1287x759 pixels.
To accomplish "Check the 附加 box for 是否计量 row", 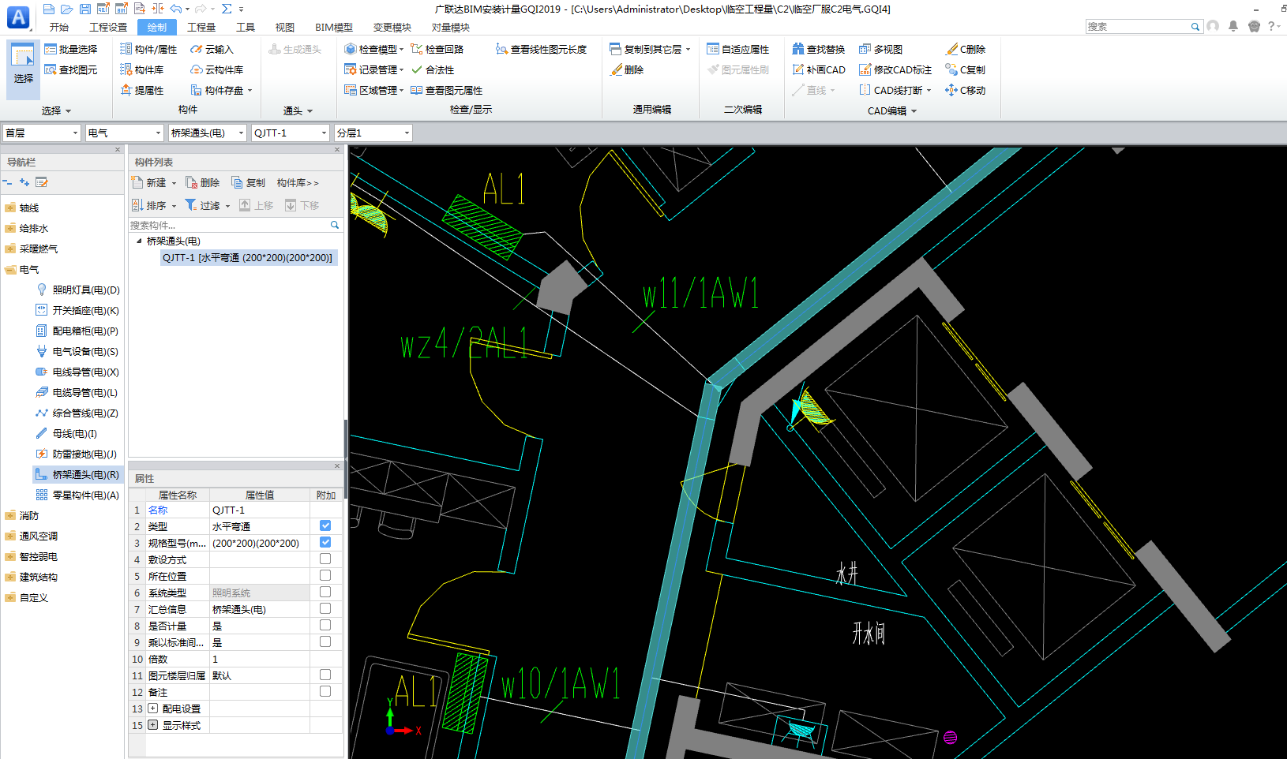I will [325, 625].
